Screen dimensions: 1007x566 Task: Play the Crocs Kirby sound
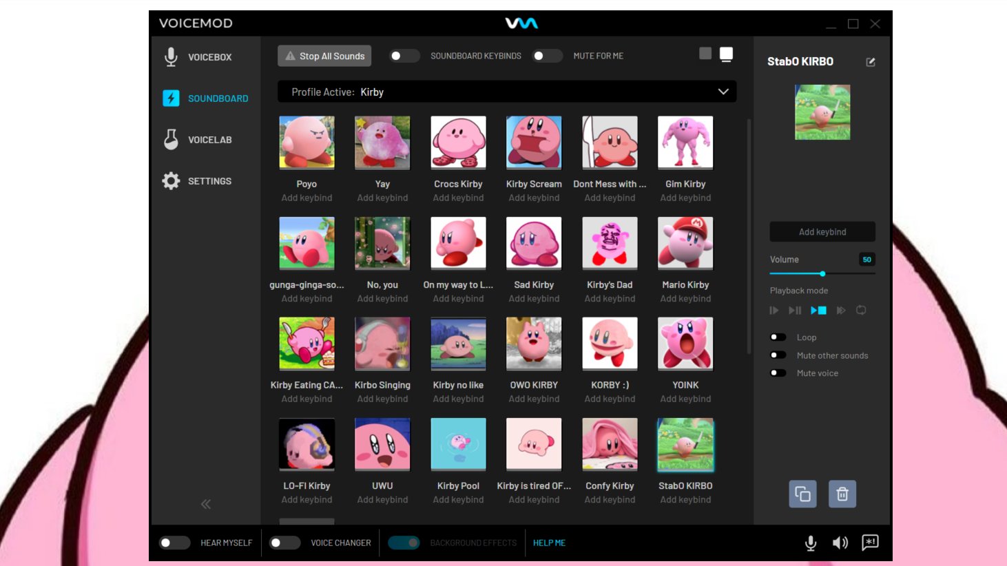pos(458,142)
